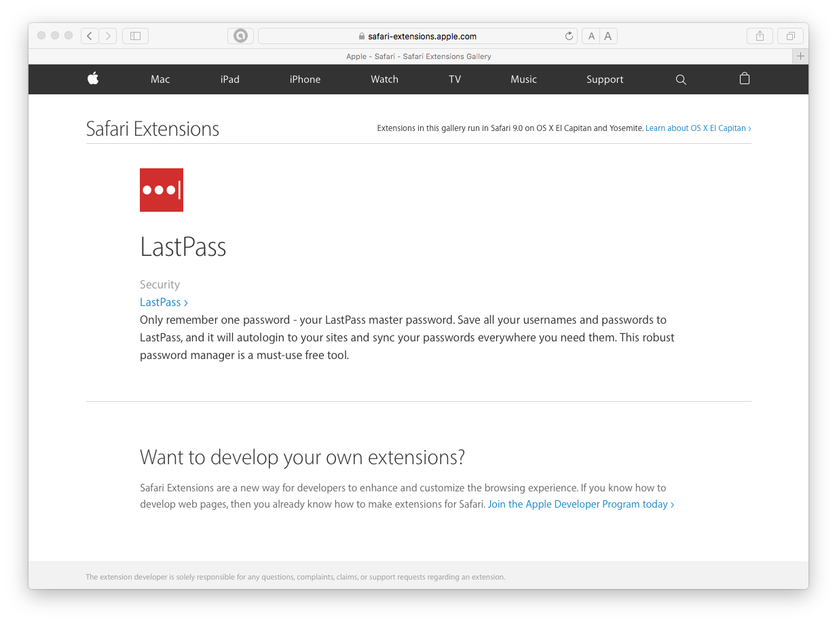Click 'Want to develop your own extensions?' heading

(x=302, y=457)
